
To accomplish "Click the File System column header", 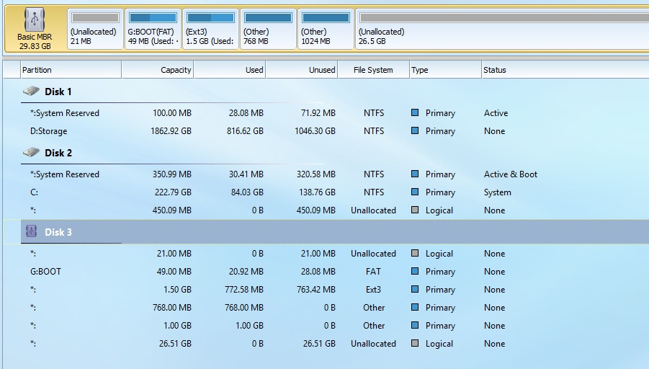I will (373, 70).
